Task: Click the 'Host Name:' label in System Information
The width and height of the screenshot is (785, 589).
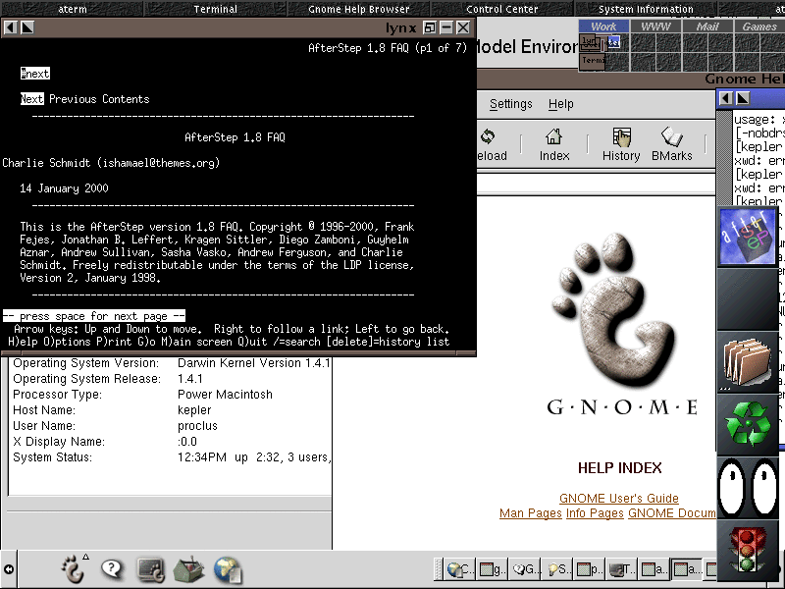Action: click(x=44, y=410)
